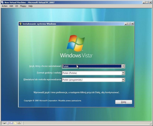Click the shared folders status icon
The image size is (153, 126).
(x=15, y=123)
